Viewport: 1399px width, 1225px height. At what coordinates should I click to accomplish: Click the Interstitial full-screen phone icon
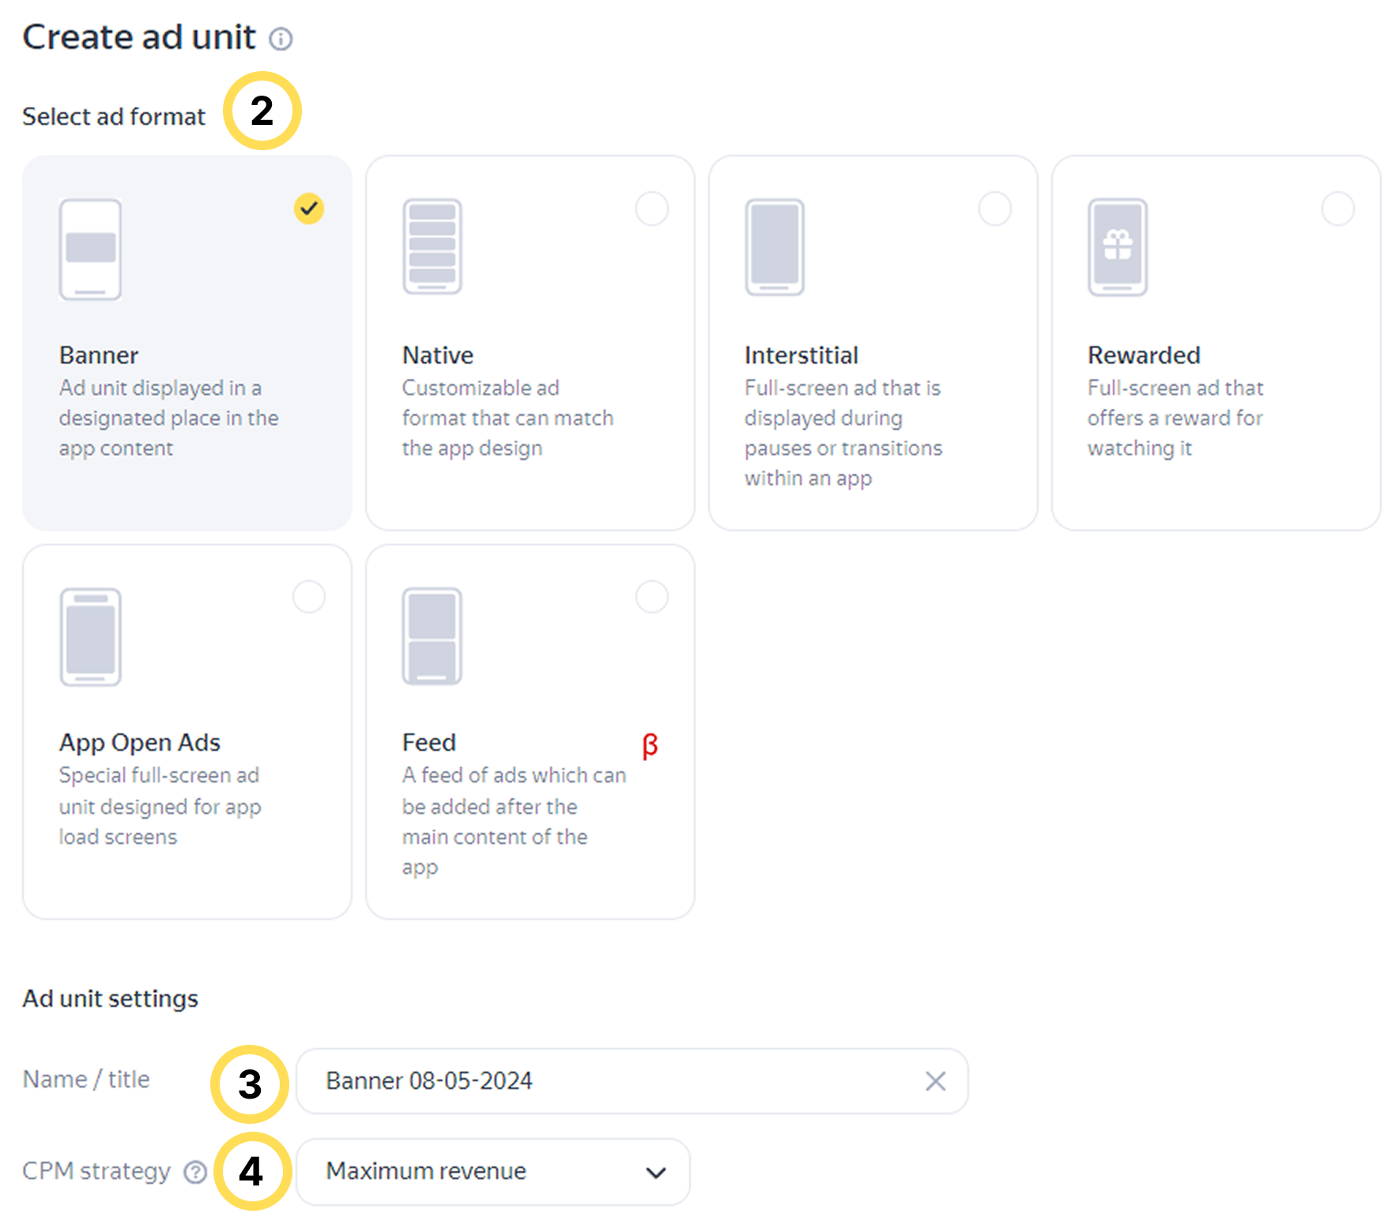pyautogui.click(x=774, y=247)
